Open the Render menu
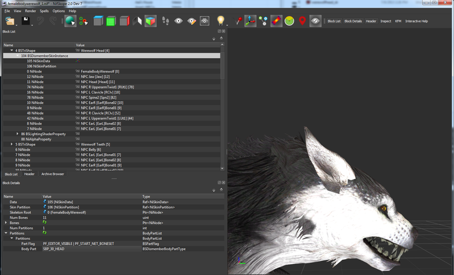The width and height of the screenshot is (454, 275). pyautogui.click(x=30, y=11)
